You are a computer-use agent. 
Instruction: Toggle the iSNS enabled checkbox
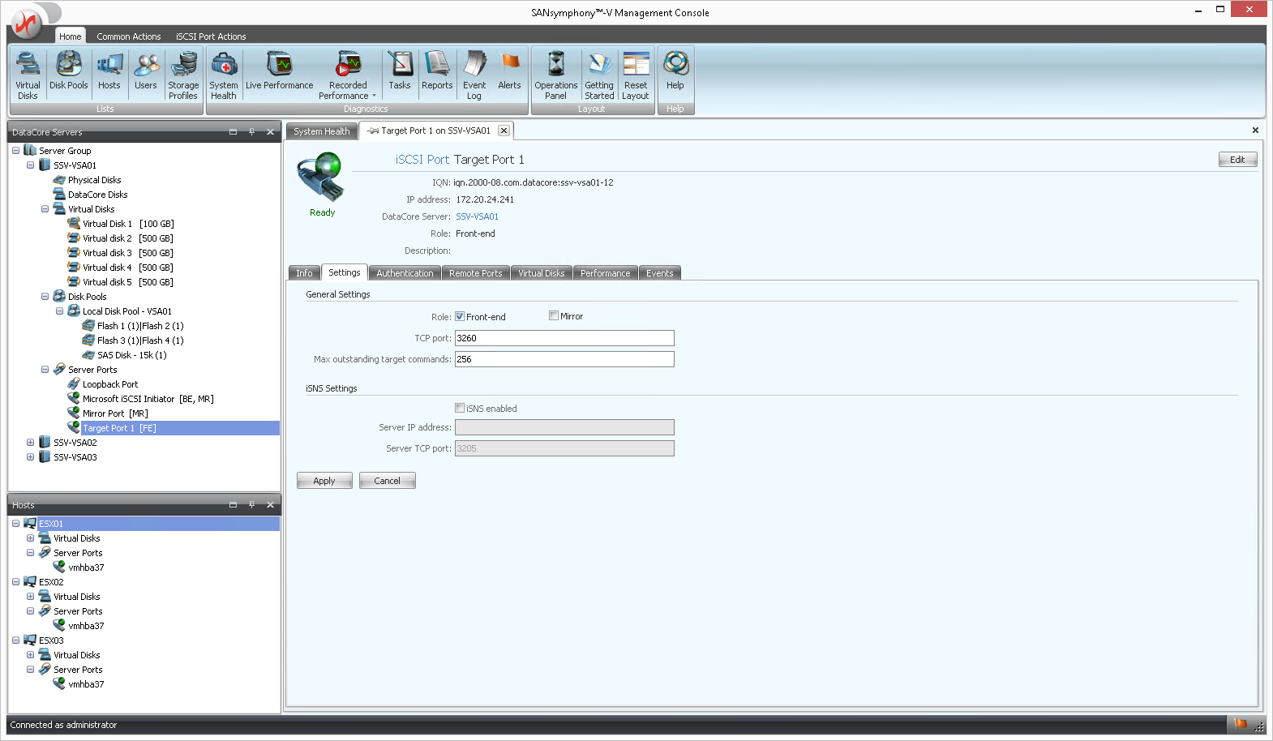(460, 409)
